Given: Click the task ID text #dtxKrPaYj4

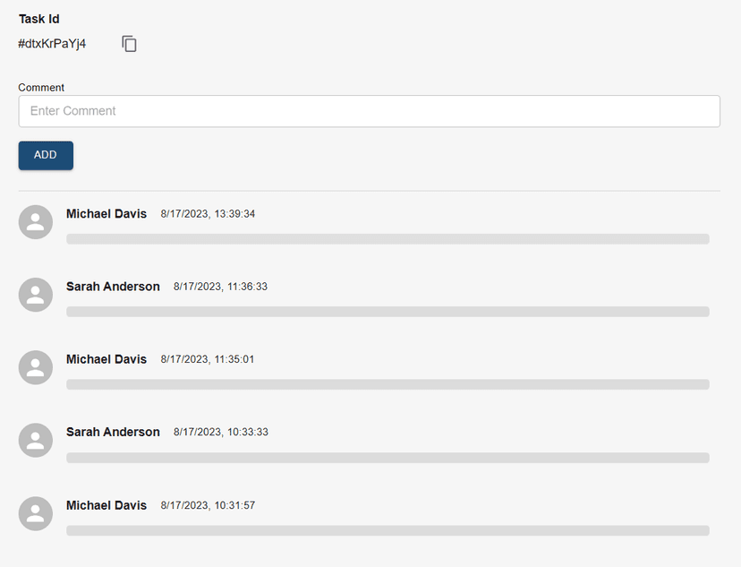Looking at the screenshot, I should (x=52, y=44).
